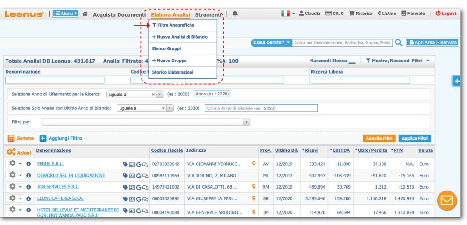Open Manuale link
467x225 pixels.
pyautogui.click(x=413, y=14)
